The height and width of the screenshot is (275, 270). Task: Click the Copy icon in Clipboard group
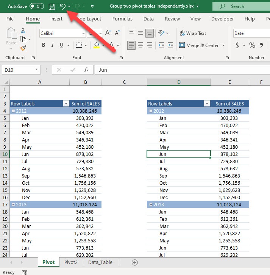tap(23, 39)
